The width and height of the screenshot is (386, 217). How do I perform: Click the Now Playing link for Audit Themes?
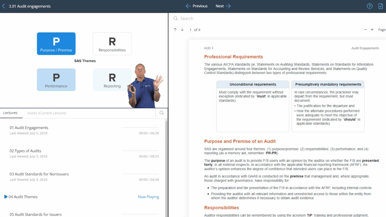click(x=148, y=197)
